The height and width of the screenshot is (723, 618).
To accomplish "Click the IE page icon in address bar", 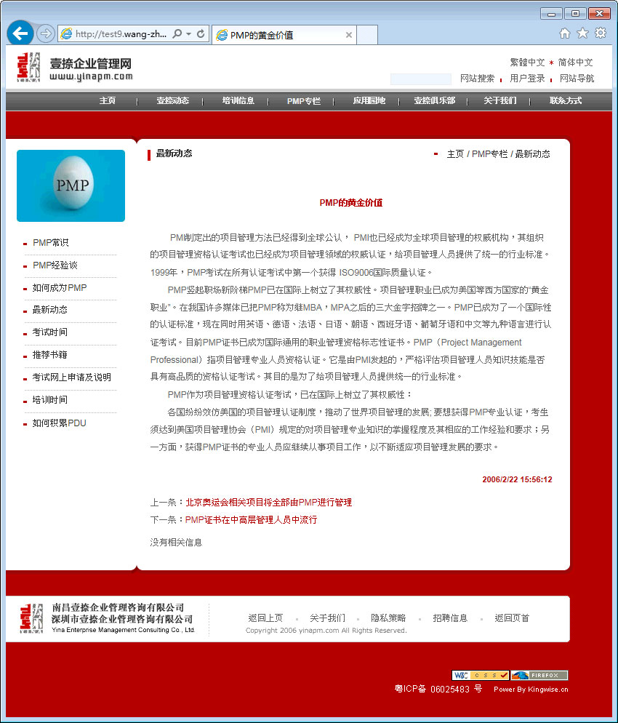I will tap(67, 33).
